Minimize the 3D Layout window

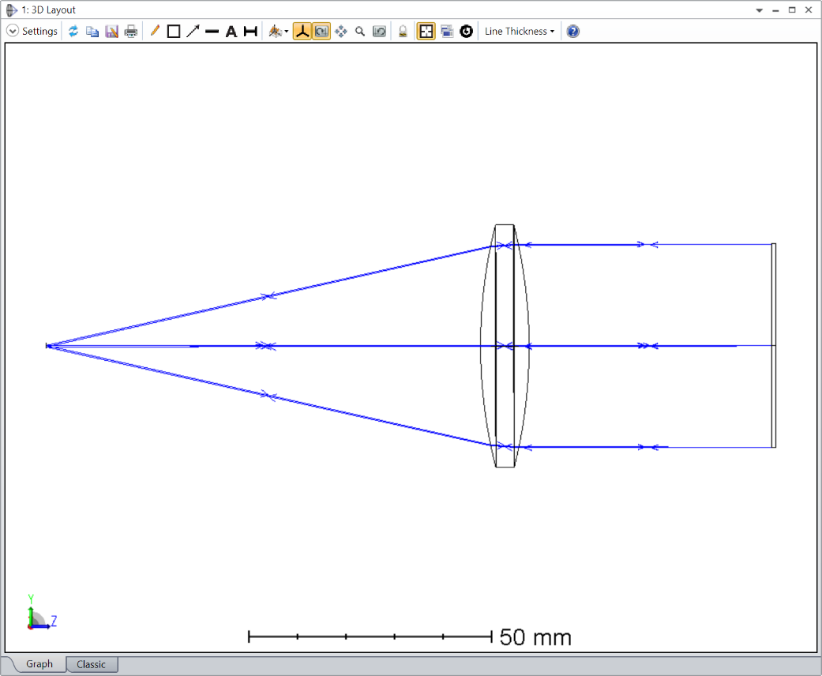[776, 10]
